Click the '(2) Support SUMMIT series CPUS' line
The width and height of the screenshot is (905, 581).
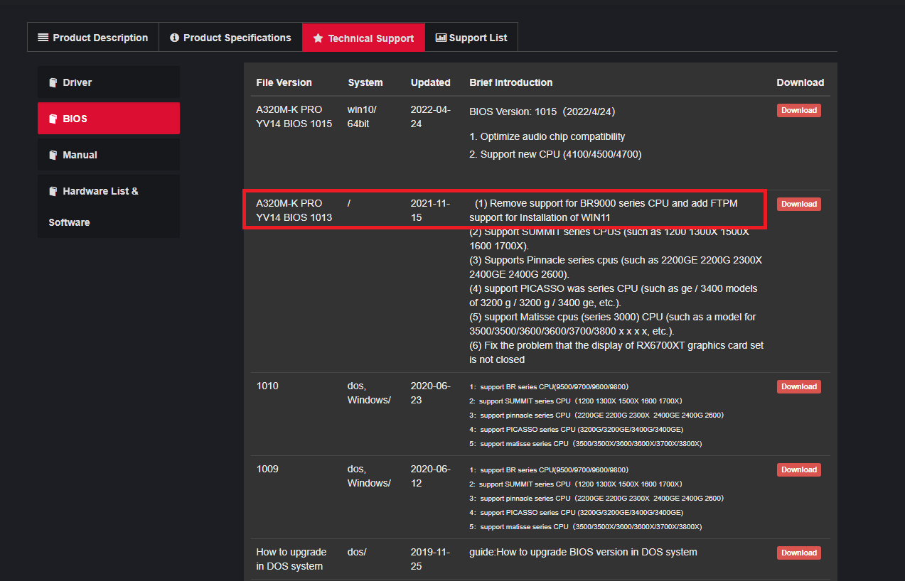609,239
